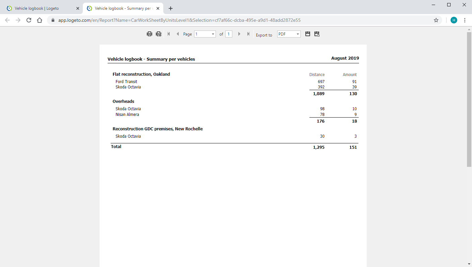472x267 pixels.
Task: Click the 'Ford Transit' row
Action: click(126, 81)
